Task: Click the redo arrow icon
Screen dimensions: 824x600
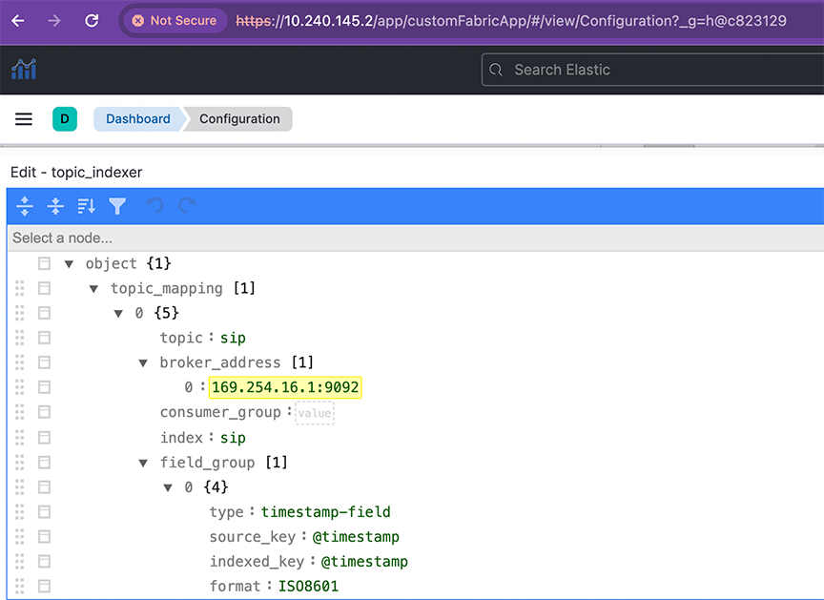Action: pyautogui.click(x=187, y=206)
